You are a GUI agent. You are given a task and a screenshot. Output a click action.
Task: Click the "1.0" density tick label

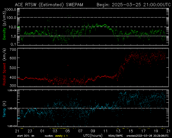pyautogui.click(x=13, y=36)
